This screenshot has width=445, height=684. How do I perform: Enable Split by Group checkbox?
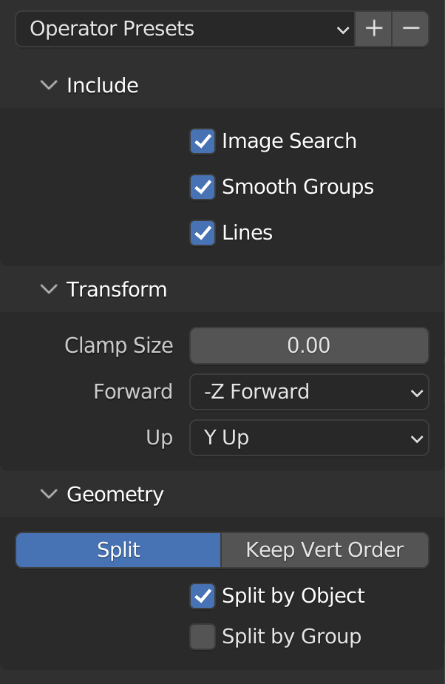pos(203,637)
